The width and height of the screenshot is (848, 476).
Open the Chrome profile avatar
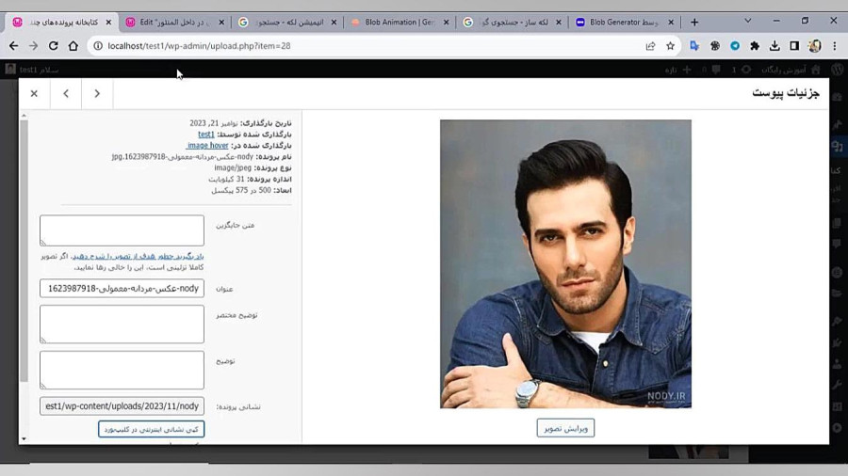tap(814, 46)
